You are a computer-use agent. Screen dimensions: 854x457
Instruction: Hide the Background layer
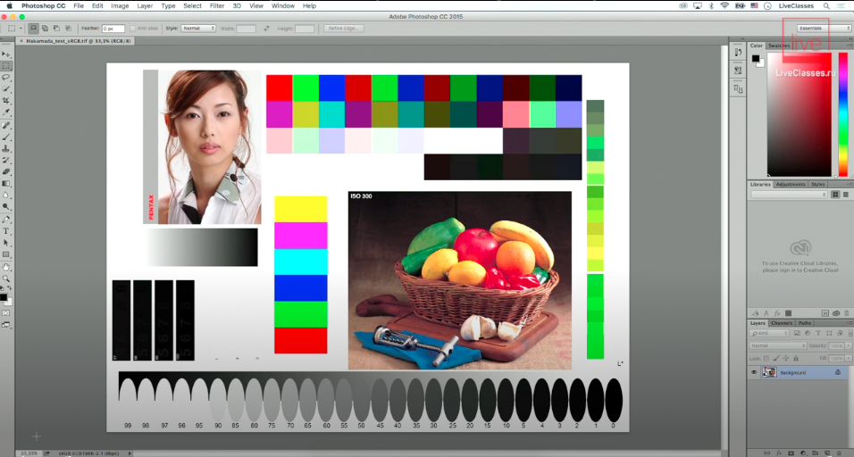click(x=754, y=373)
